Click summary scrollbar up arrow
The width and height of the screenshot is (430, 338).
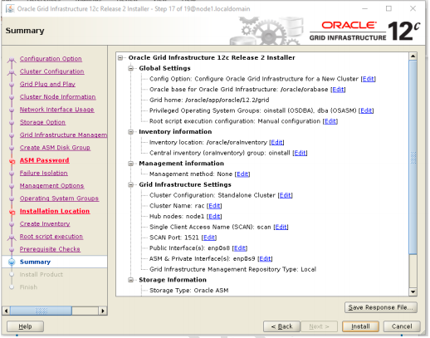[413, 56]
